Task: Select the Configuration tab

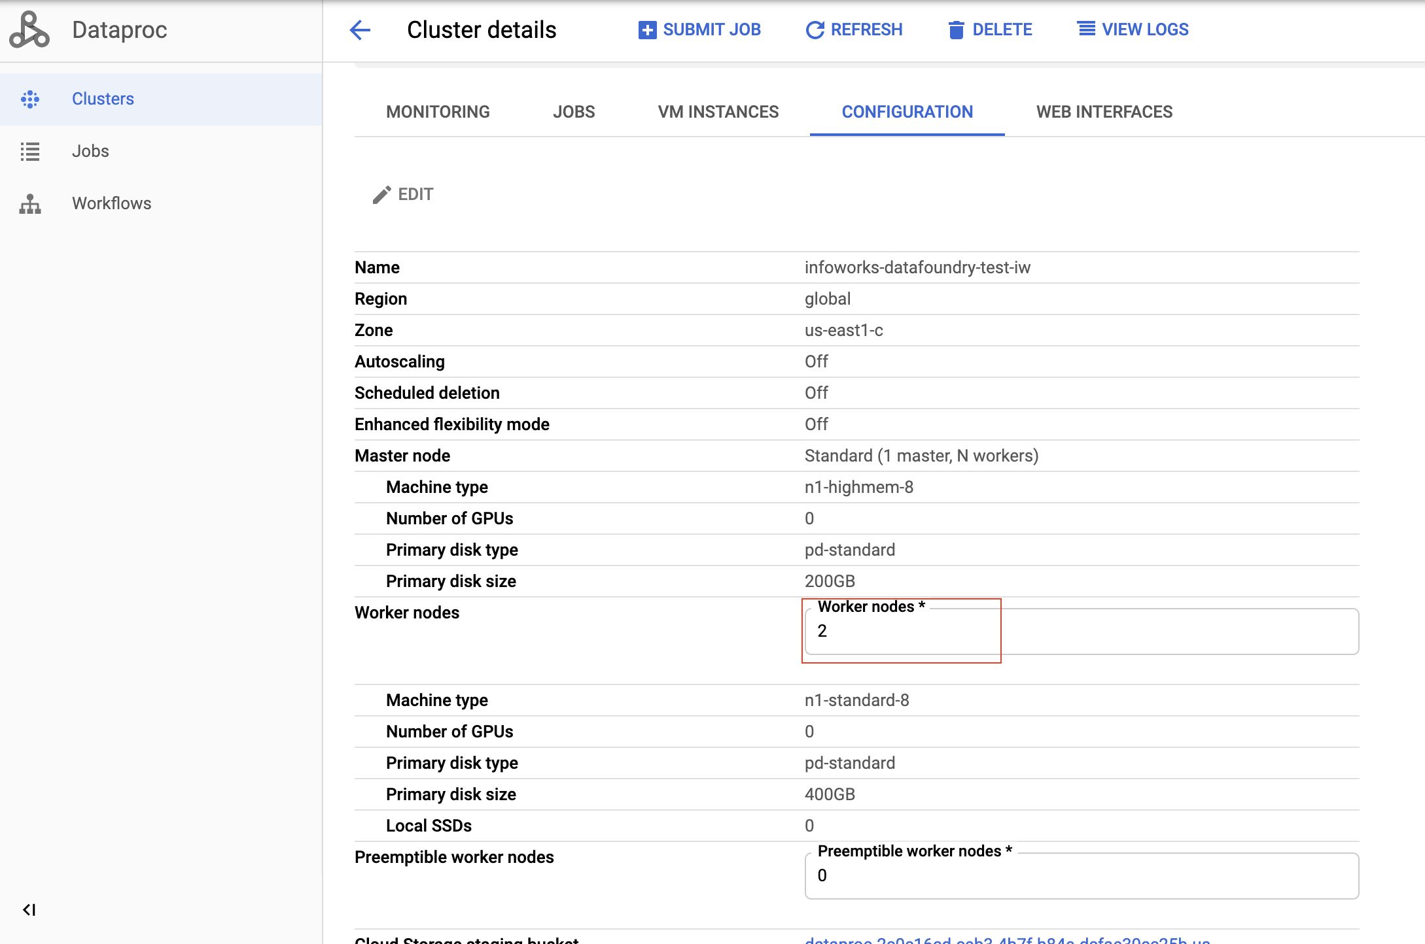Action: pos(907,112)
